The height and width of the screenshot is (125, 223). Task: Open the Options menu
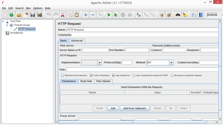coord(38,8)
